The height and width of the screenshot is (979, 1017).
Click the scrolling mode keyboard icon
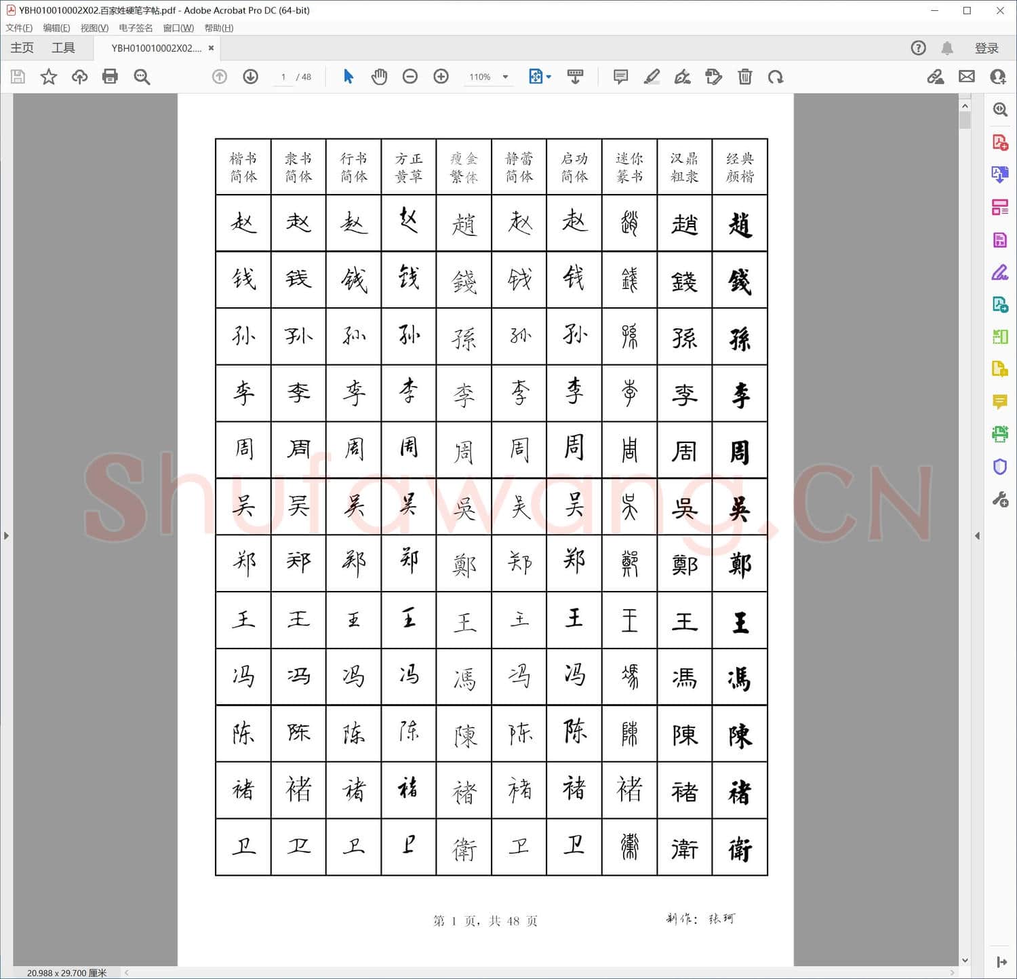coord(575,77)
